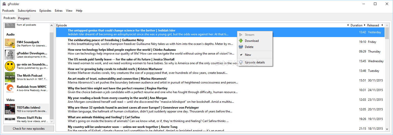Select the gPodder Development podcast icon
This screenshot has width=393, height=135.
click(10, 55)
